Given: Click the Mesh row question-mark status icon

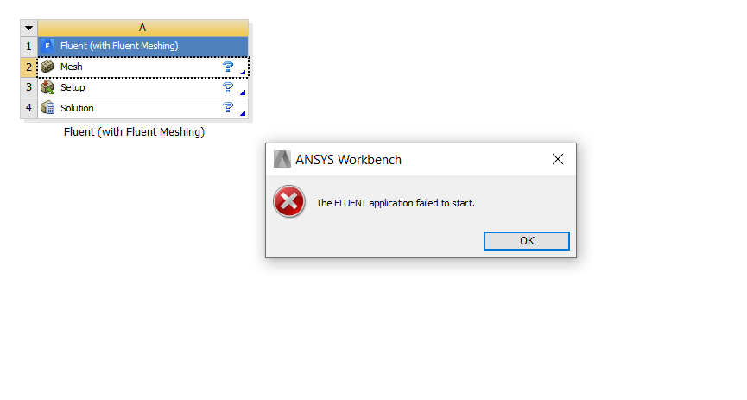Looking at the screenshot, I should click(x=228, y=67).
